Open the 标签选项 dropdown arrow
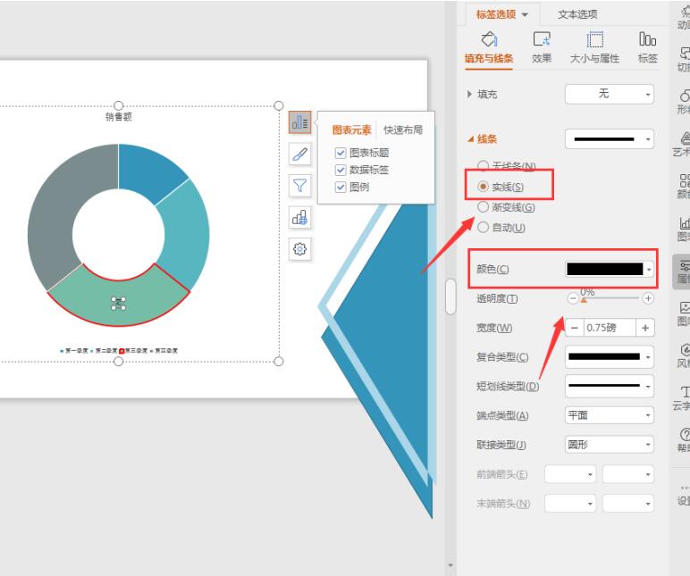Screen dimensions: 690x576 pyautogui.click(x=525, y=15)
